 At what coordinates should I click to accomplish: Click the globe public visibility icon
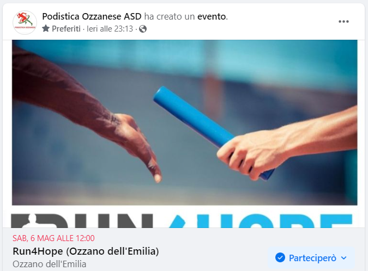[x=143, y=29]
